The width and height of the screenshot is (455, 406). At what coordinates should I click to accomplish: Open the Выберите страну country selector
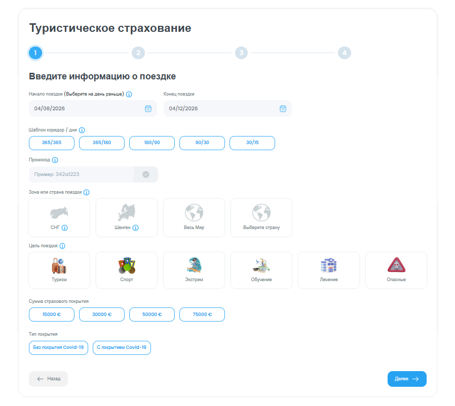(x=261, y=217)
